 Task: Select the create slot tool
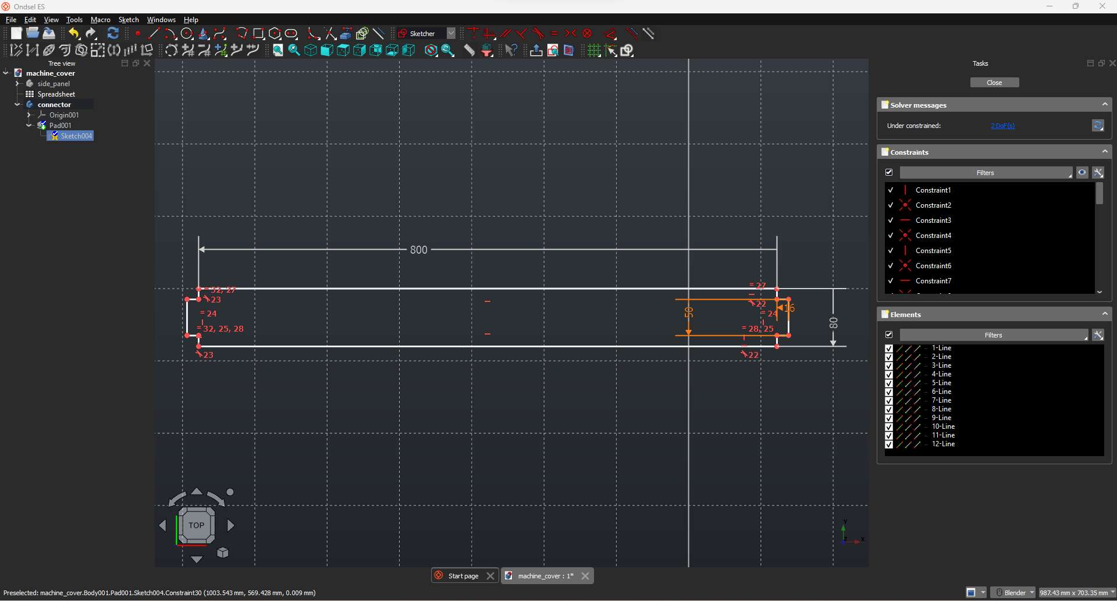(x=291, y=34)
